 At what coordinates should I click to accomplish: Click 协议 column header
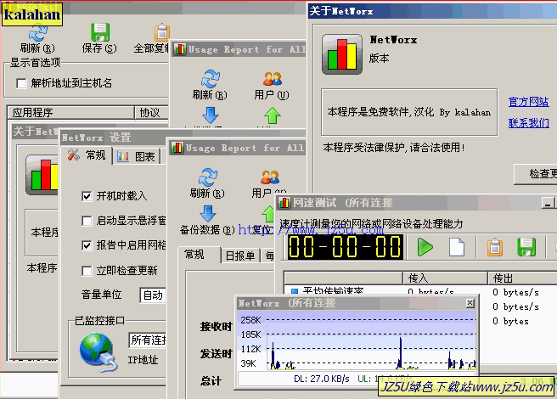152,113
